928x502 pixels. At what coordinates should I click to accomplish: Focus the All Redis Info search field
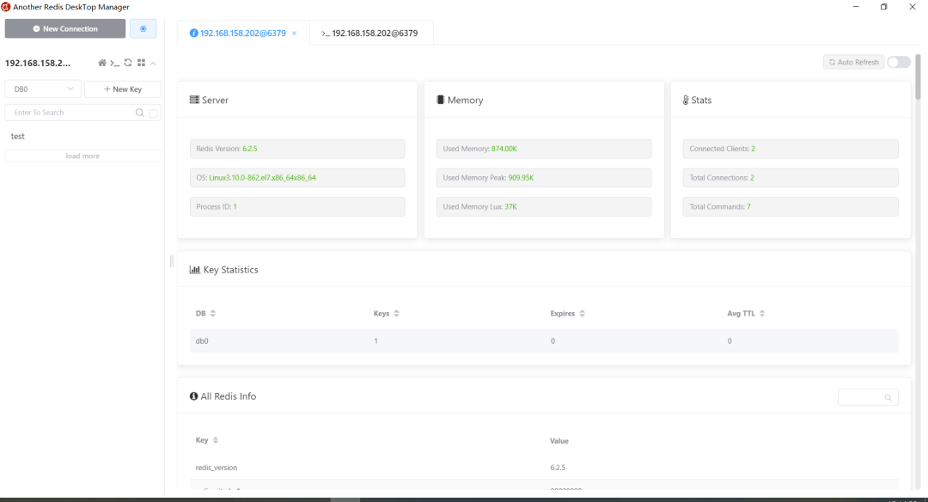868,397
